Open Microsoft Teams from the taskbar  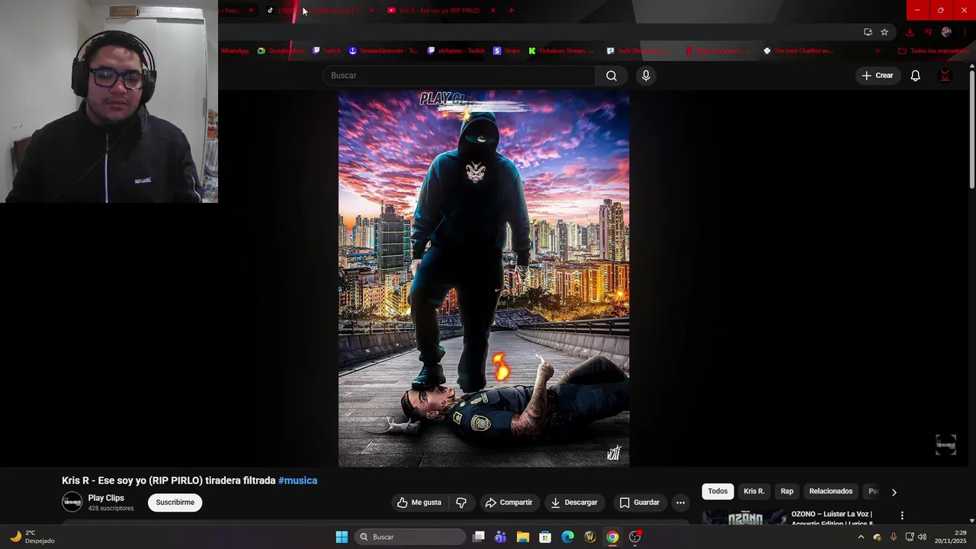(x=500, y=537)
